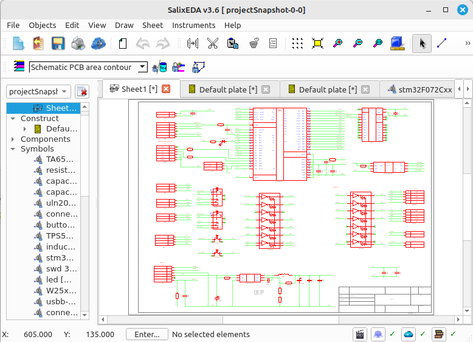Image resolution: width=473 pixels, height=342 pixels.
Task: Open the 3D view blue cube icon
Action: pos(397,43)
